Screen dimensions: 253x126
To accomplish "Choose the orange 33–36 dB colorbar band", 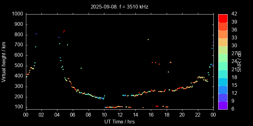I will tap(223, 34).
